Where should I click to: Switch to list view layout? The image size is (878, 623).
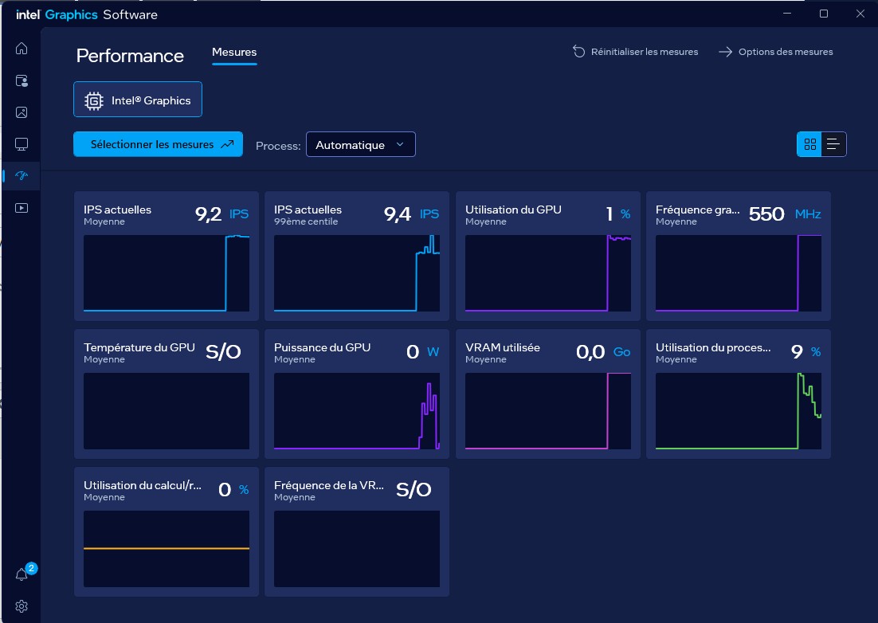(833, 144)
